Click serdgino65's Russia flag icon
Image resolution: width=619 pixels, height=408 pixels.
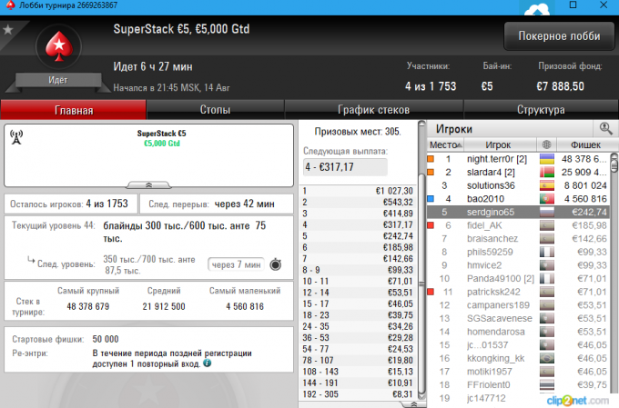[547, 212]
